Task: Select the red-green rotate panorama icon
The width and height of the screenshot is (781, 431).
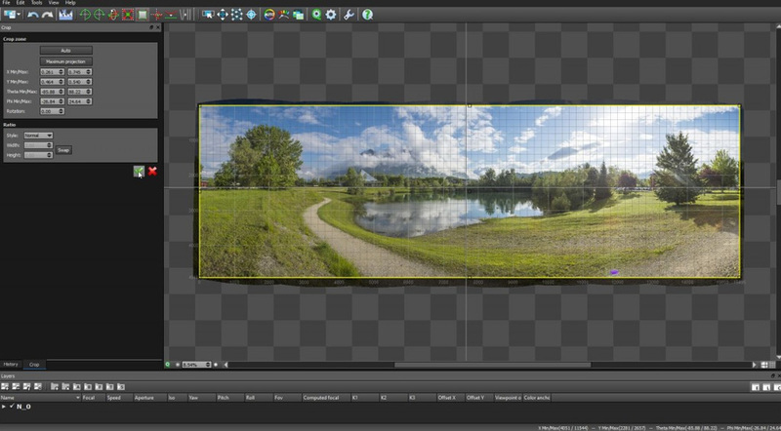Action: point(113,15)
